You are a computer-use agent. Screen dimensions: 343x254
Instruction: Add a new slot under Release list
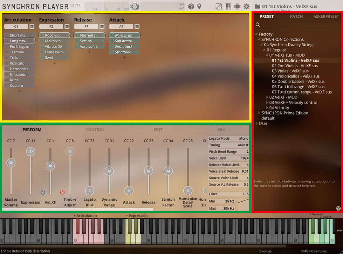pos(89,52)
